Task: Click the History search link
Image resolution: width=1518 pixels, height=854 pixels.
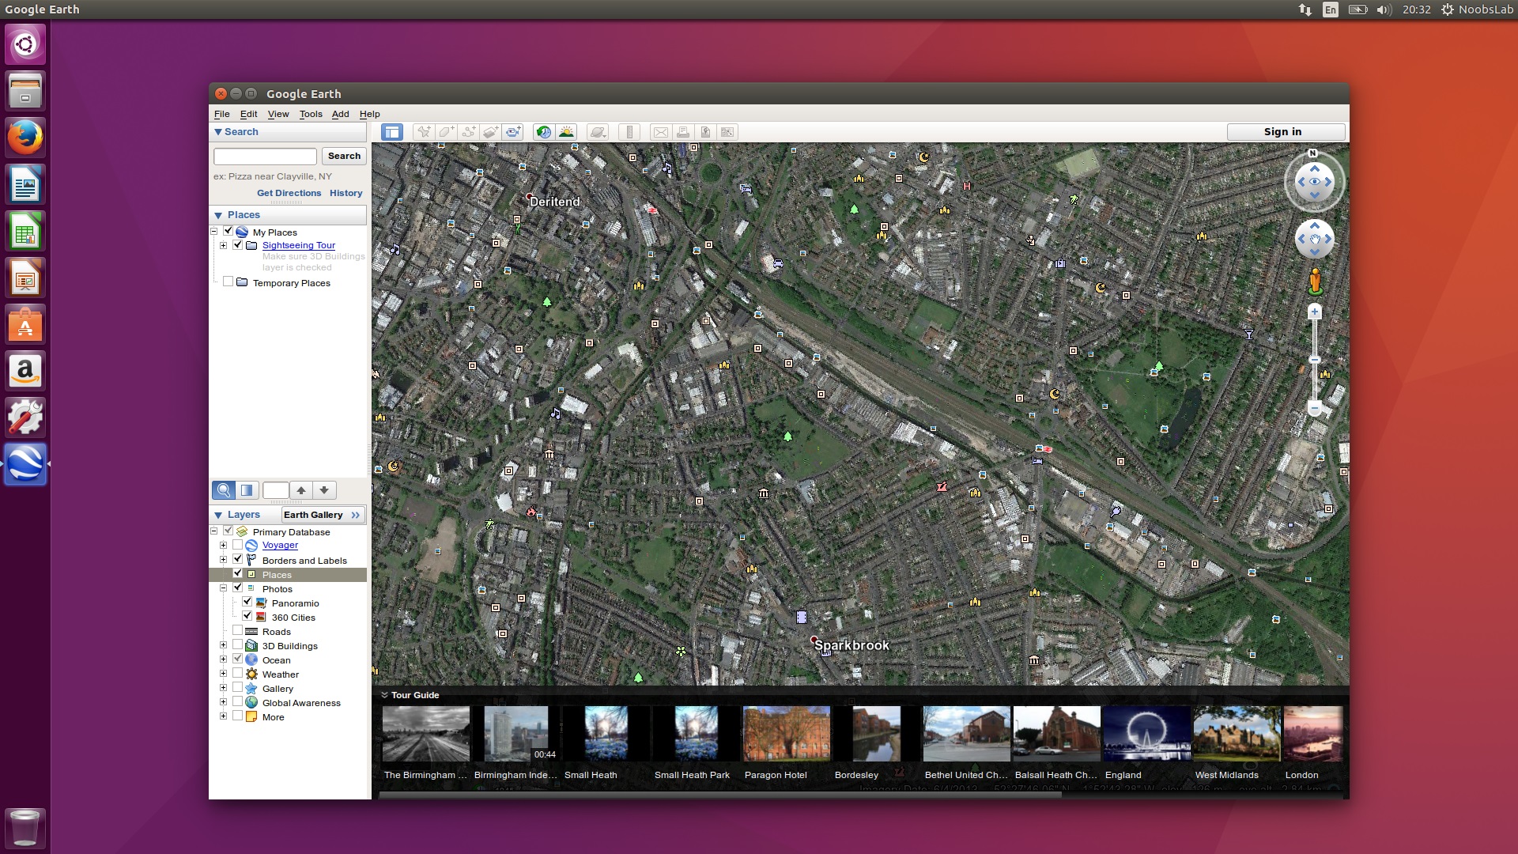Action: [346, 193]
